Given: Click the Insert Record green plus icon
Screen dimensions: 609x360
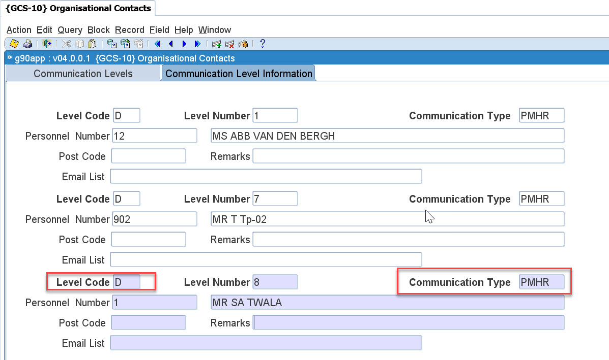Looking at the screenshot, I should click(x=216, y=44).
